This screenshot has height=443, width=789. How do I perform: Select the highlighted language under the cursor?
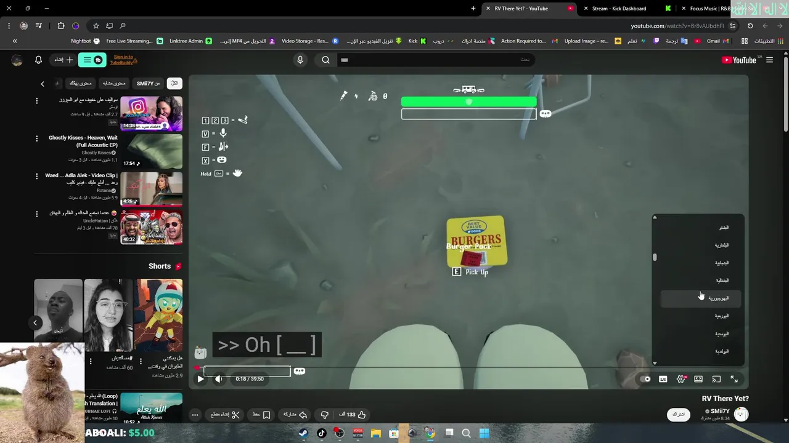700,298
